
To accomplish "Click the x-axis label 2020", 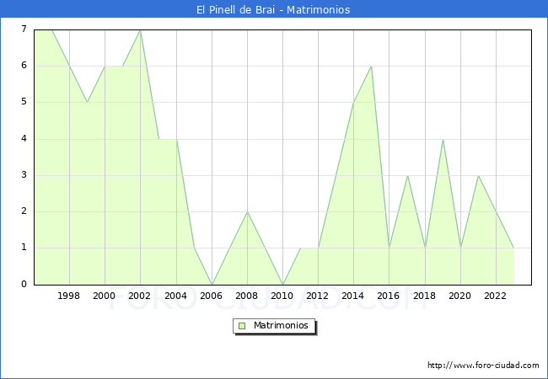I will pyautogui.click(x=460, y=296).
